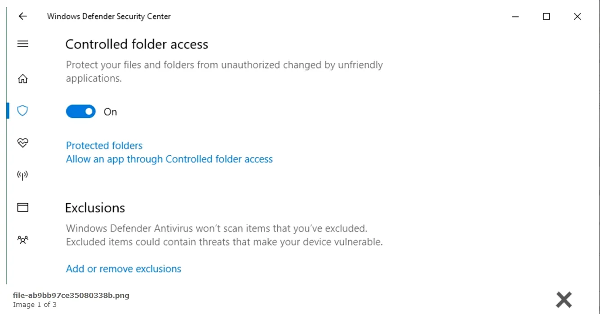This screenshot has width=600, height=314.
Task: Click the file-ab9bb97ce35080338b.png caption
Action: (x=71, y=295)
